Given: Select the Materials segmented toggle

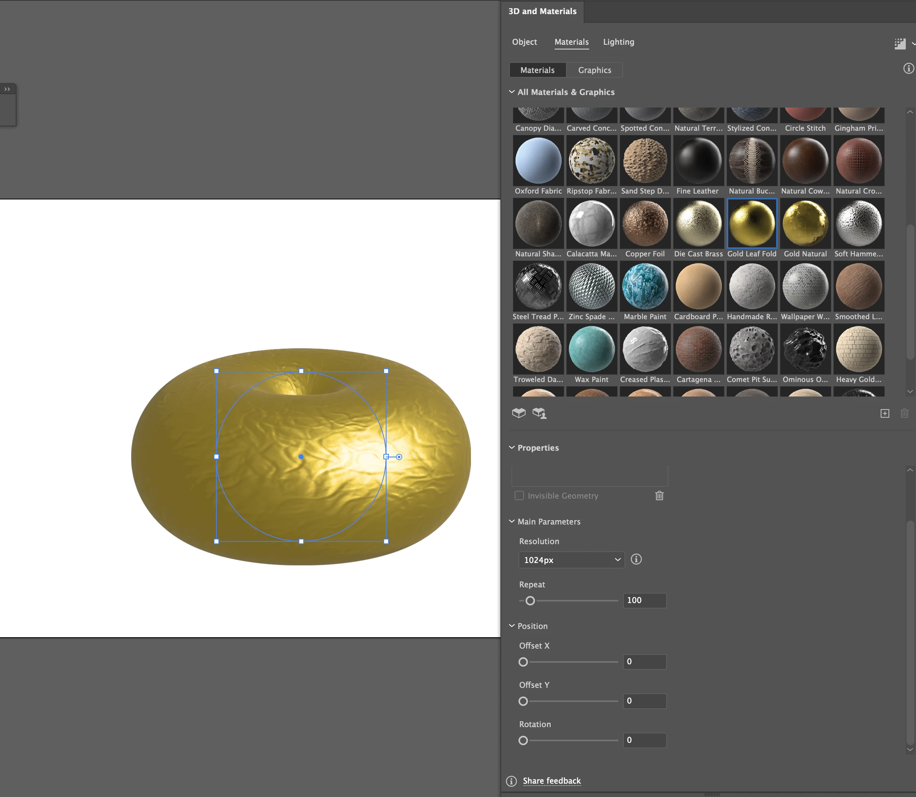Looking at the screenshot, I should [x=537, y=70].
